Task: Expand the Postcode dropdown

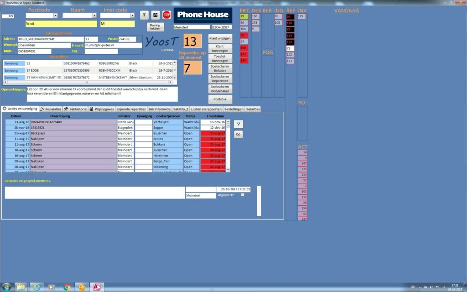Action: 55,16
